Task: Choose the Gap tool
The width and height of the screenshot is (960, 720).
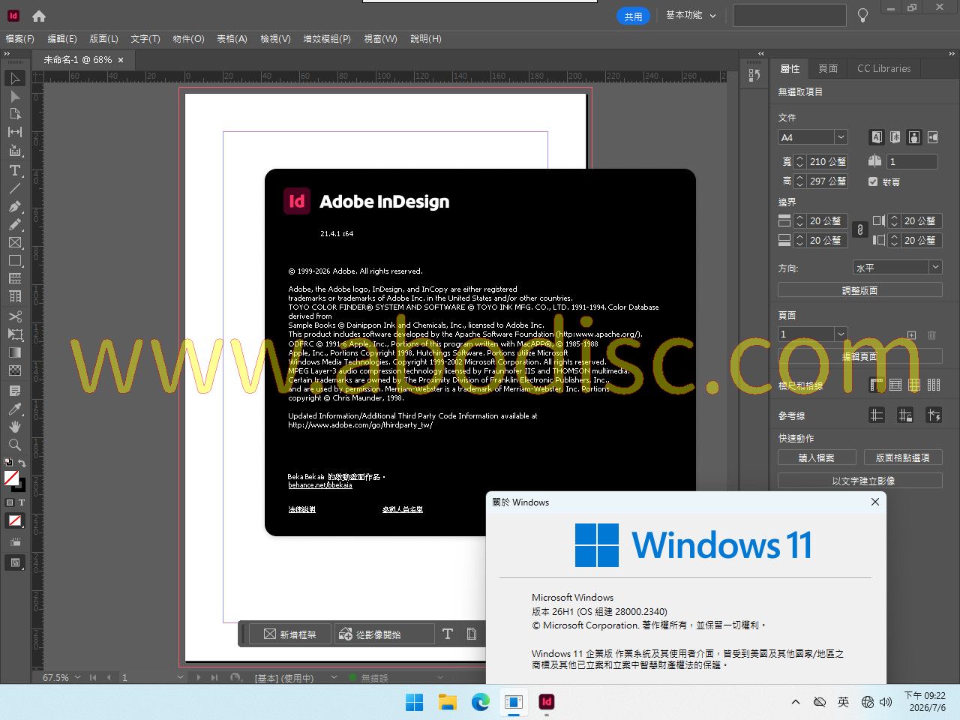Action: pos(15,132)
